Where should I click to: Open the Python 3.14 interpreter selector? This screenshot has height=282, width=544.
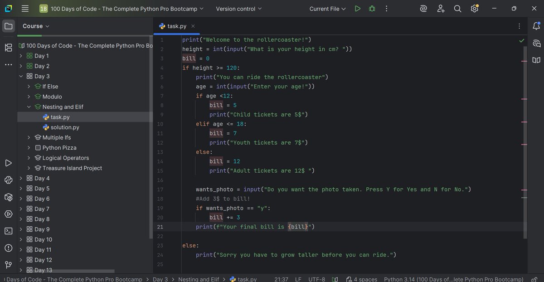point(453,279)
